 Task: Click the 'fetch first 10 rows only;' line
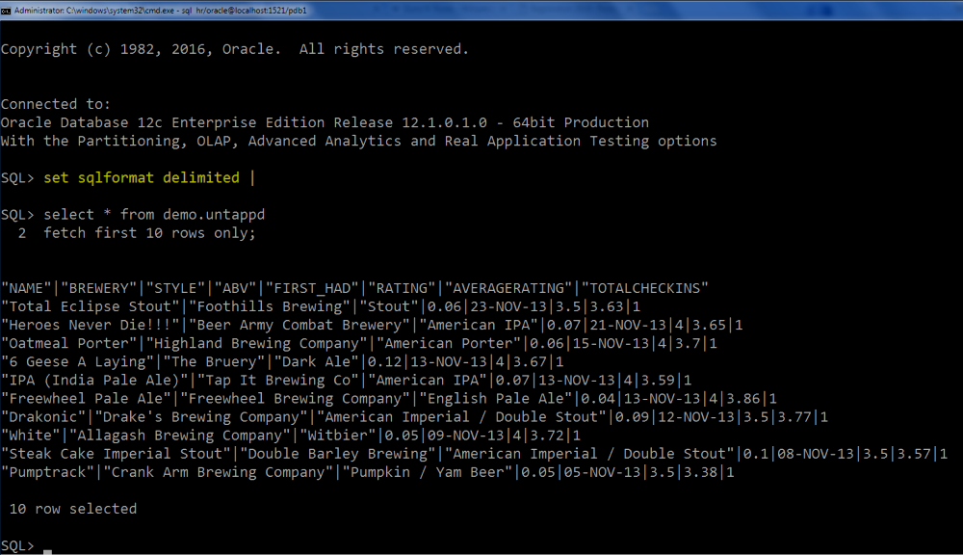click(x=149, y=233)
